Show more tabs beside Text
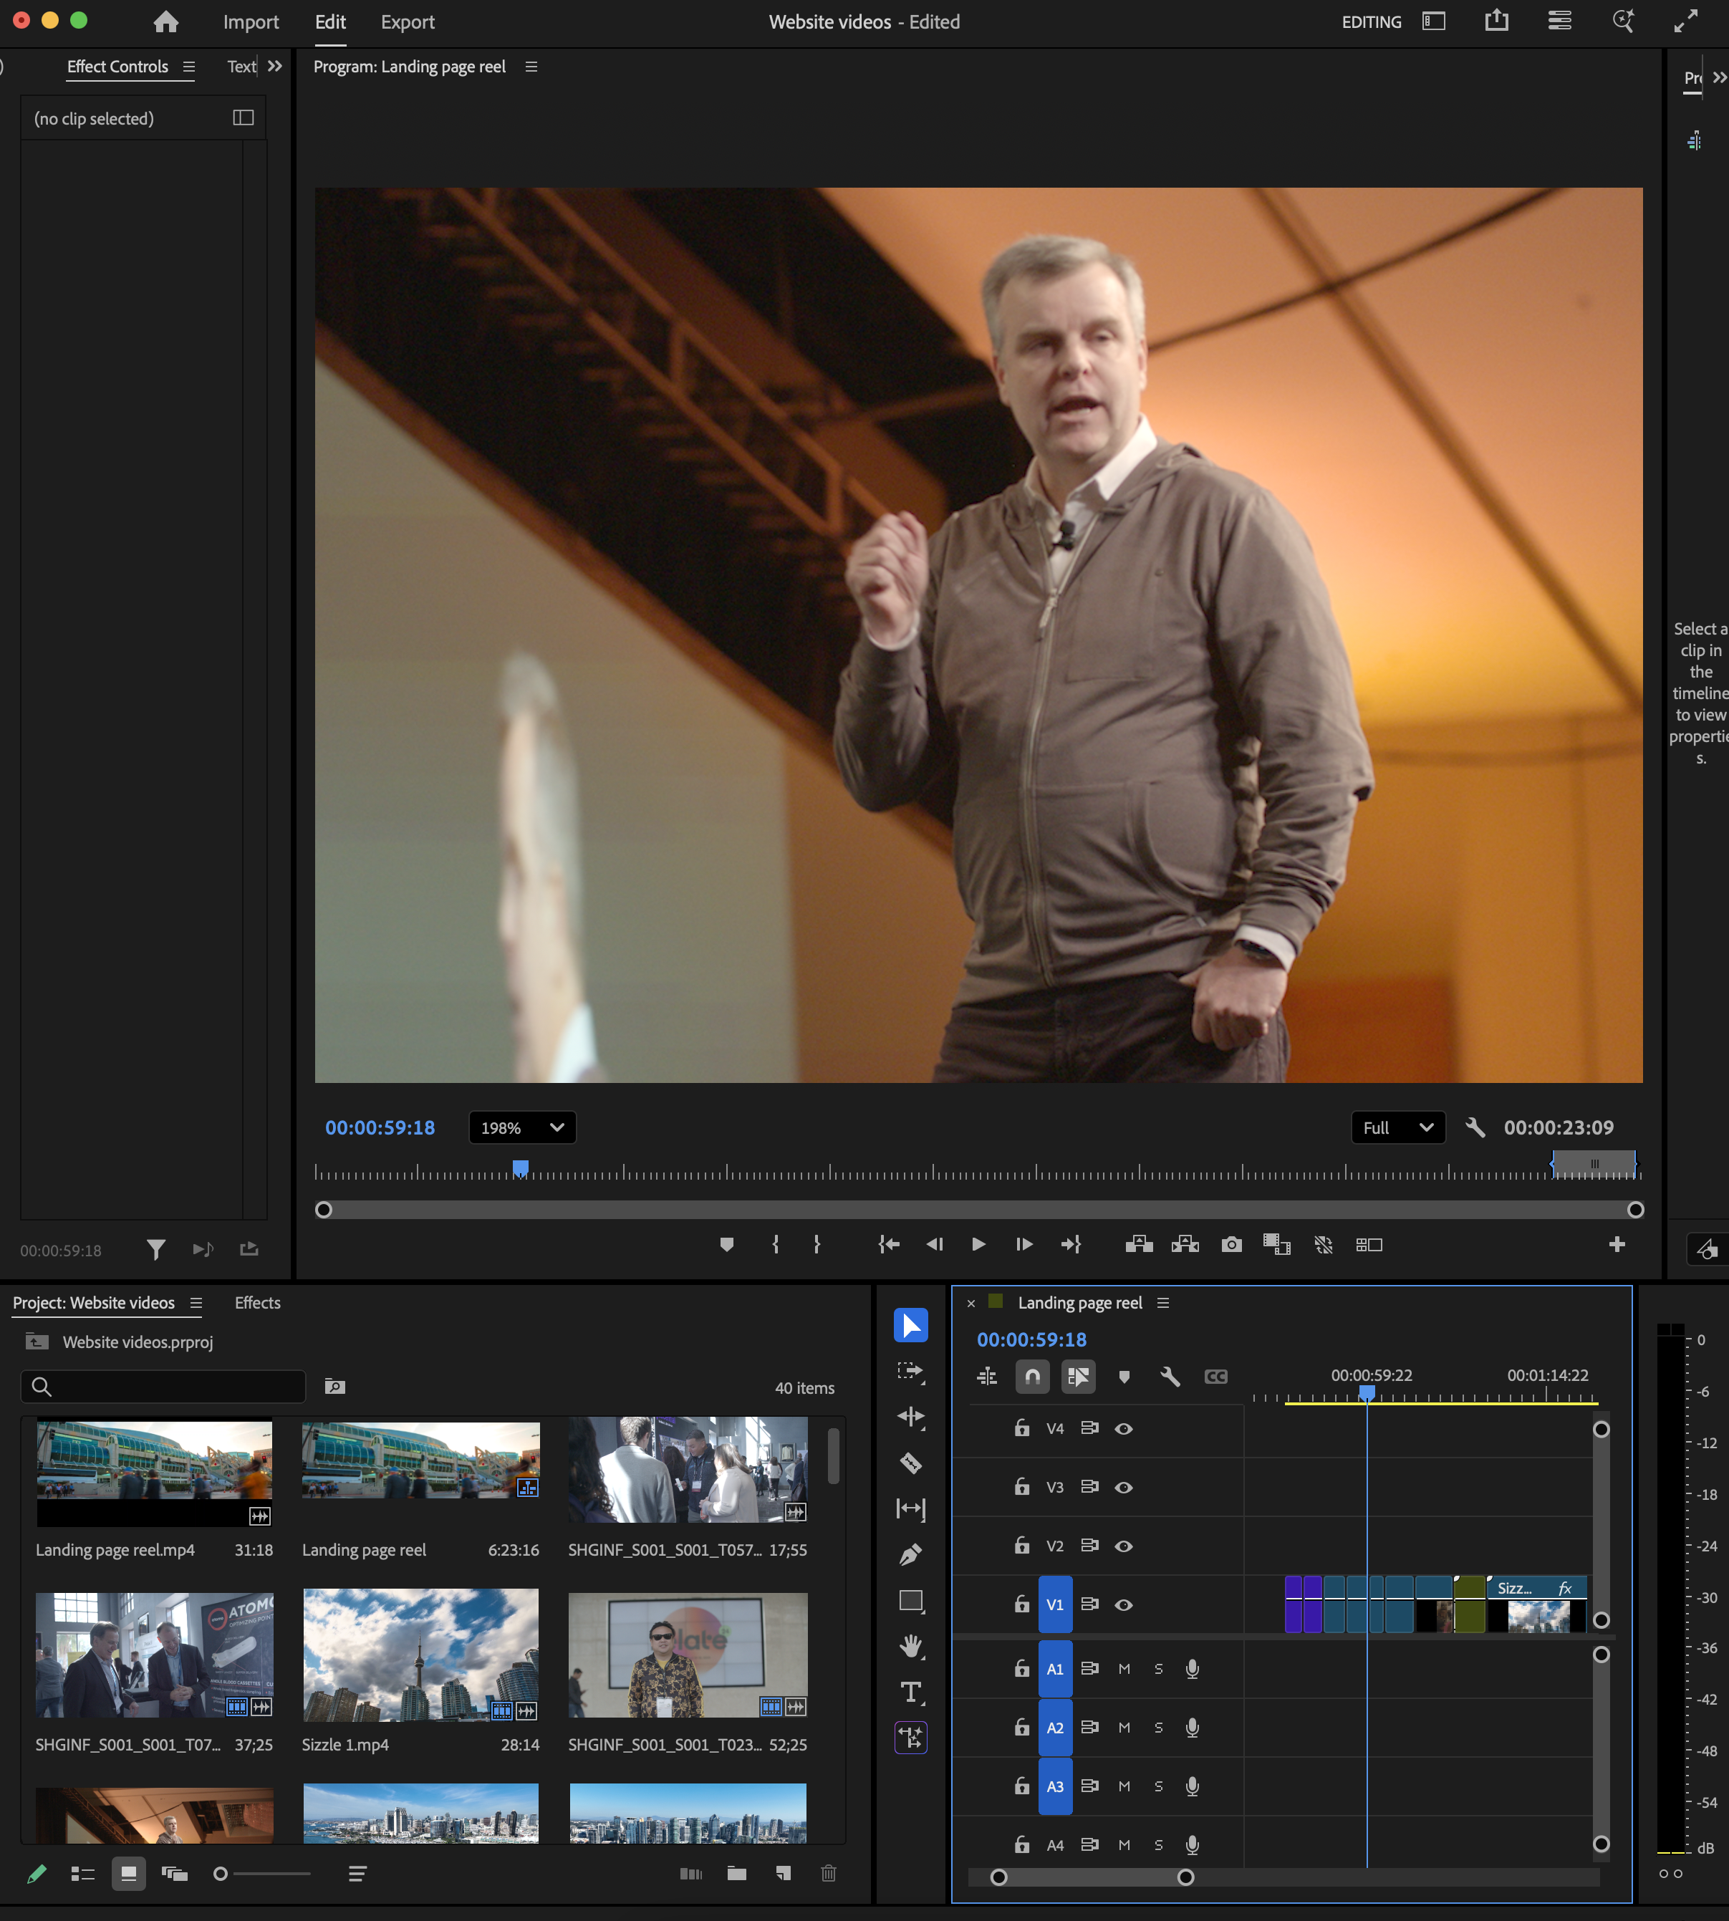This screenshot has width=1729, height=1921. tap(274, 67)
